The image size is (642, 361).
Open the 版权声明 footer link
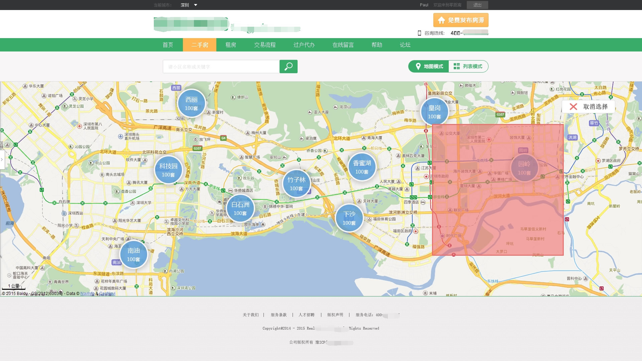click(x=335, y=315)
